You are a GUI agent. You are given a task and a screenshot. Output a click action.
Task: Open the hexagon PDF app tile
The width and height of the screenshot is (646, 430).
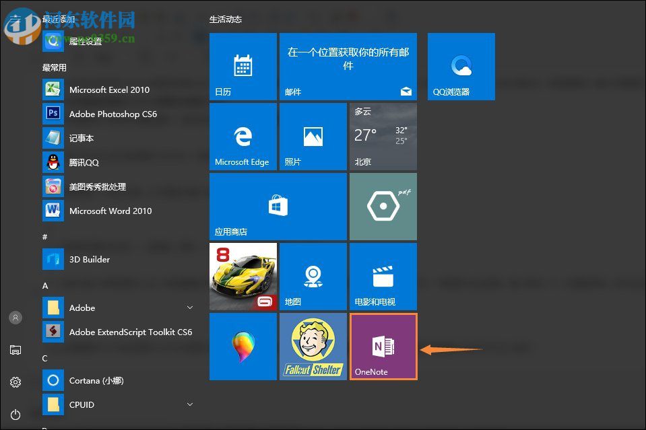tap(383, 207)
